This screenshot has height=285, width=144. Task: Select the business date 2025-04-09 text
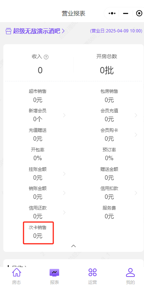pyautogui.click(x=117, y=31)
